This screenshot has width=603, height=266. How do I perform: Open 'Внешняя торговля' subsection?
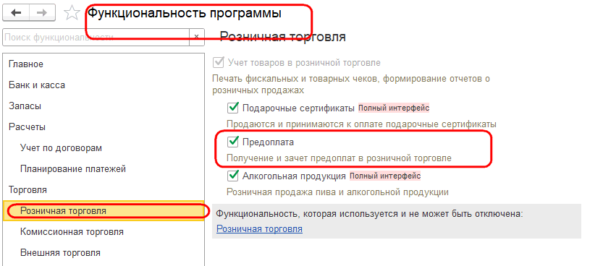103,252
